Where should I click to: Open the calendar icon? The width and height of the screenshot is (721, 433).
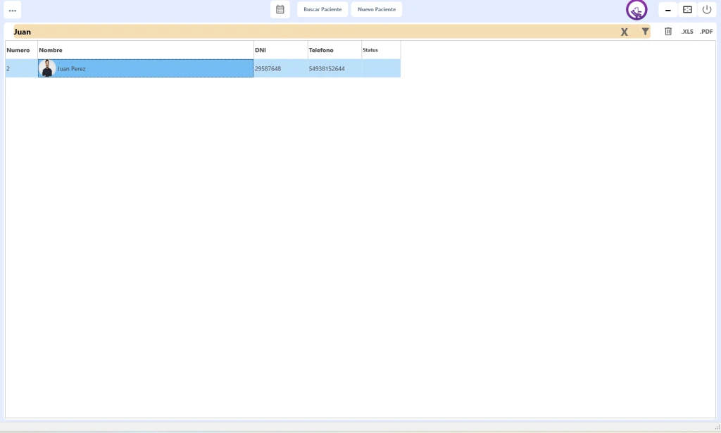280,10
